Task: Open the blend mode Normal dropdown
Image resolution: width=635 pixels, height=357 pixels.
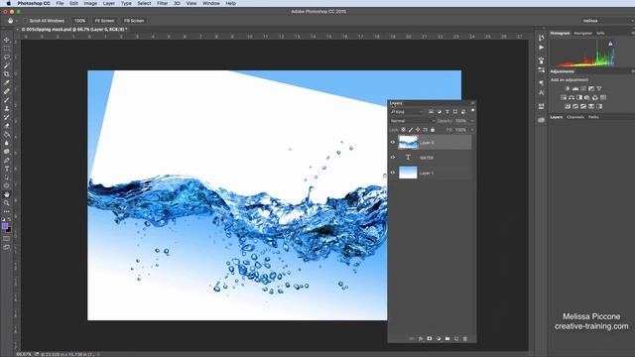Action: pyautogui.click(x=413, y=121)
